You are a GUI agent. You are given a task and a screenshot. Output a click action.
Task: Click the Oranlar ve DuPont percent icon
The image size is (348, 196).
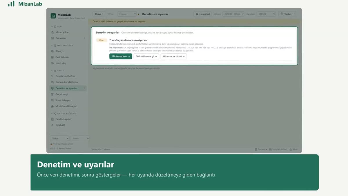point(52,76)
